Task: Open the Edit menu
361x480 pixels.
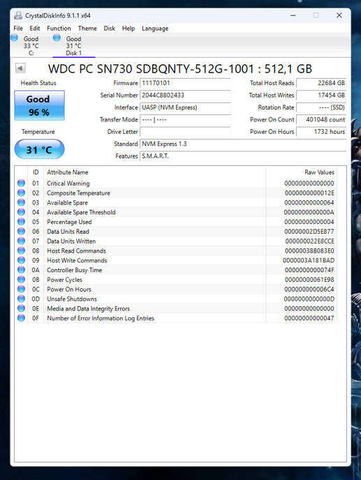Action: click(x=35, y=28)
